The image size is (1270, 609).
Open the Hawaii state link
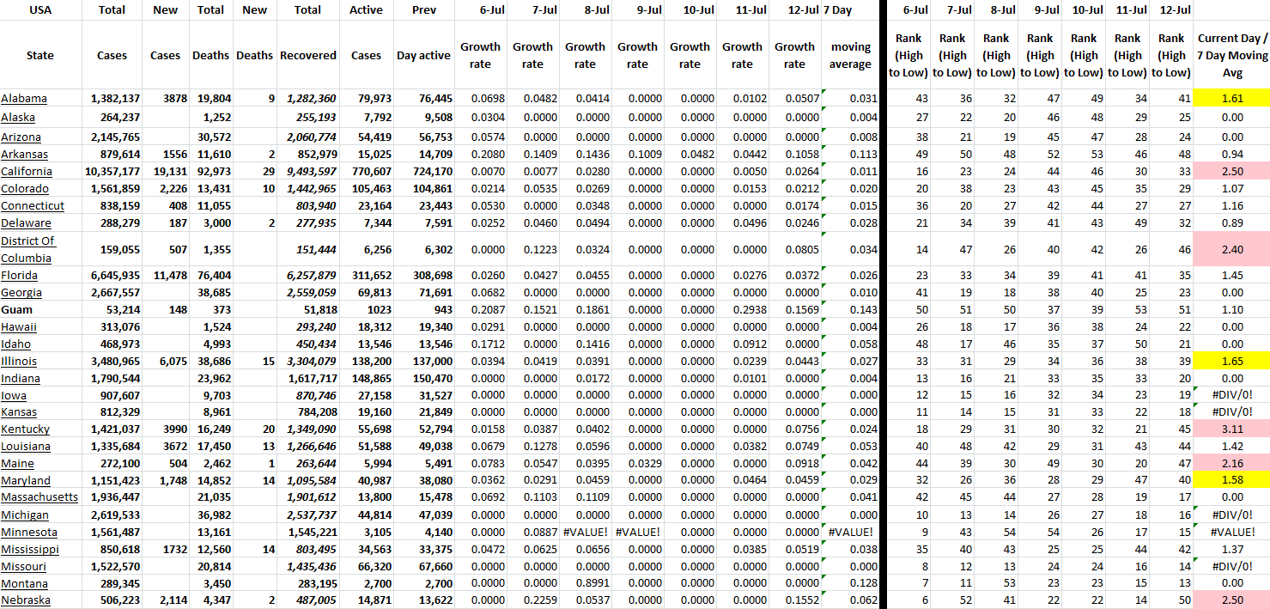coord(19,327)
